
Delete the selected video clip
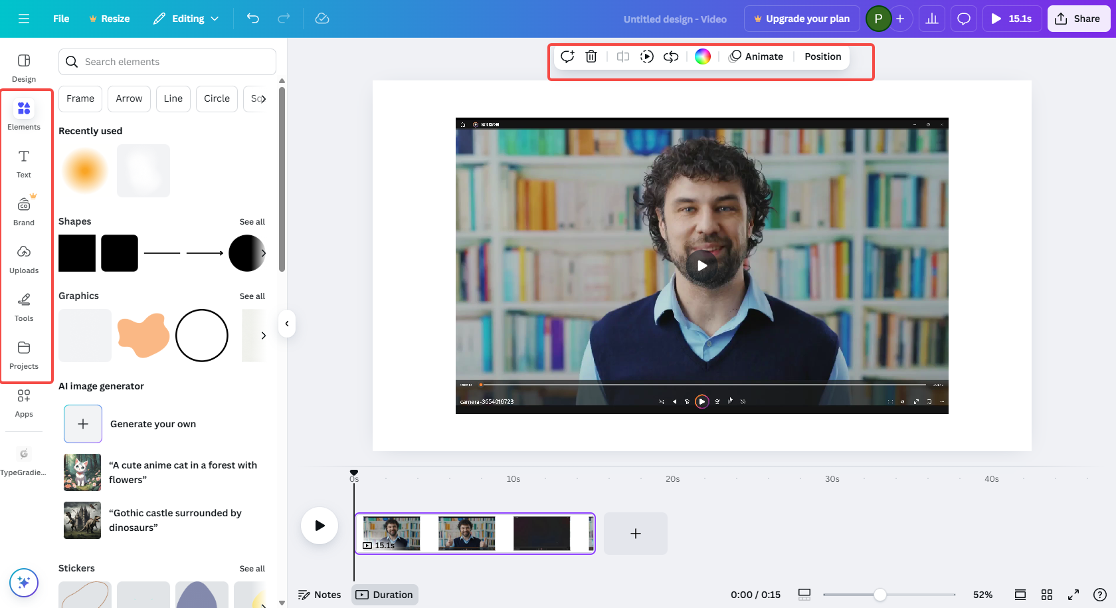click(591, 56)
